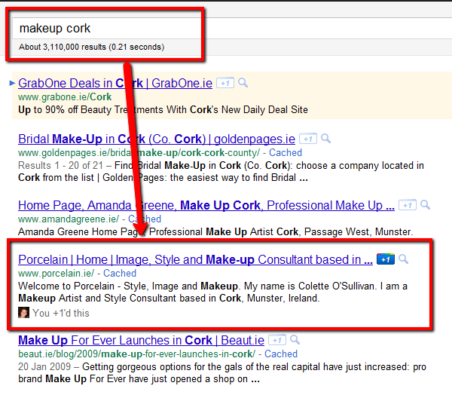
Task: Open the GrabOne Deals in Cork result
Action: point(115,84)
